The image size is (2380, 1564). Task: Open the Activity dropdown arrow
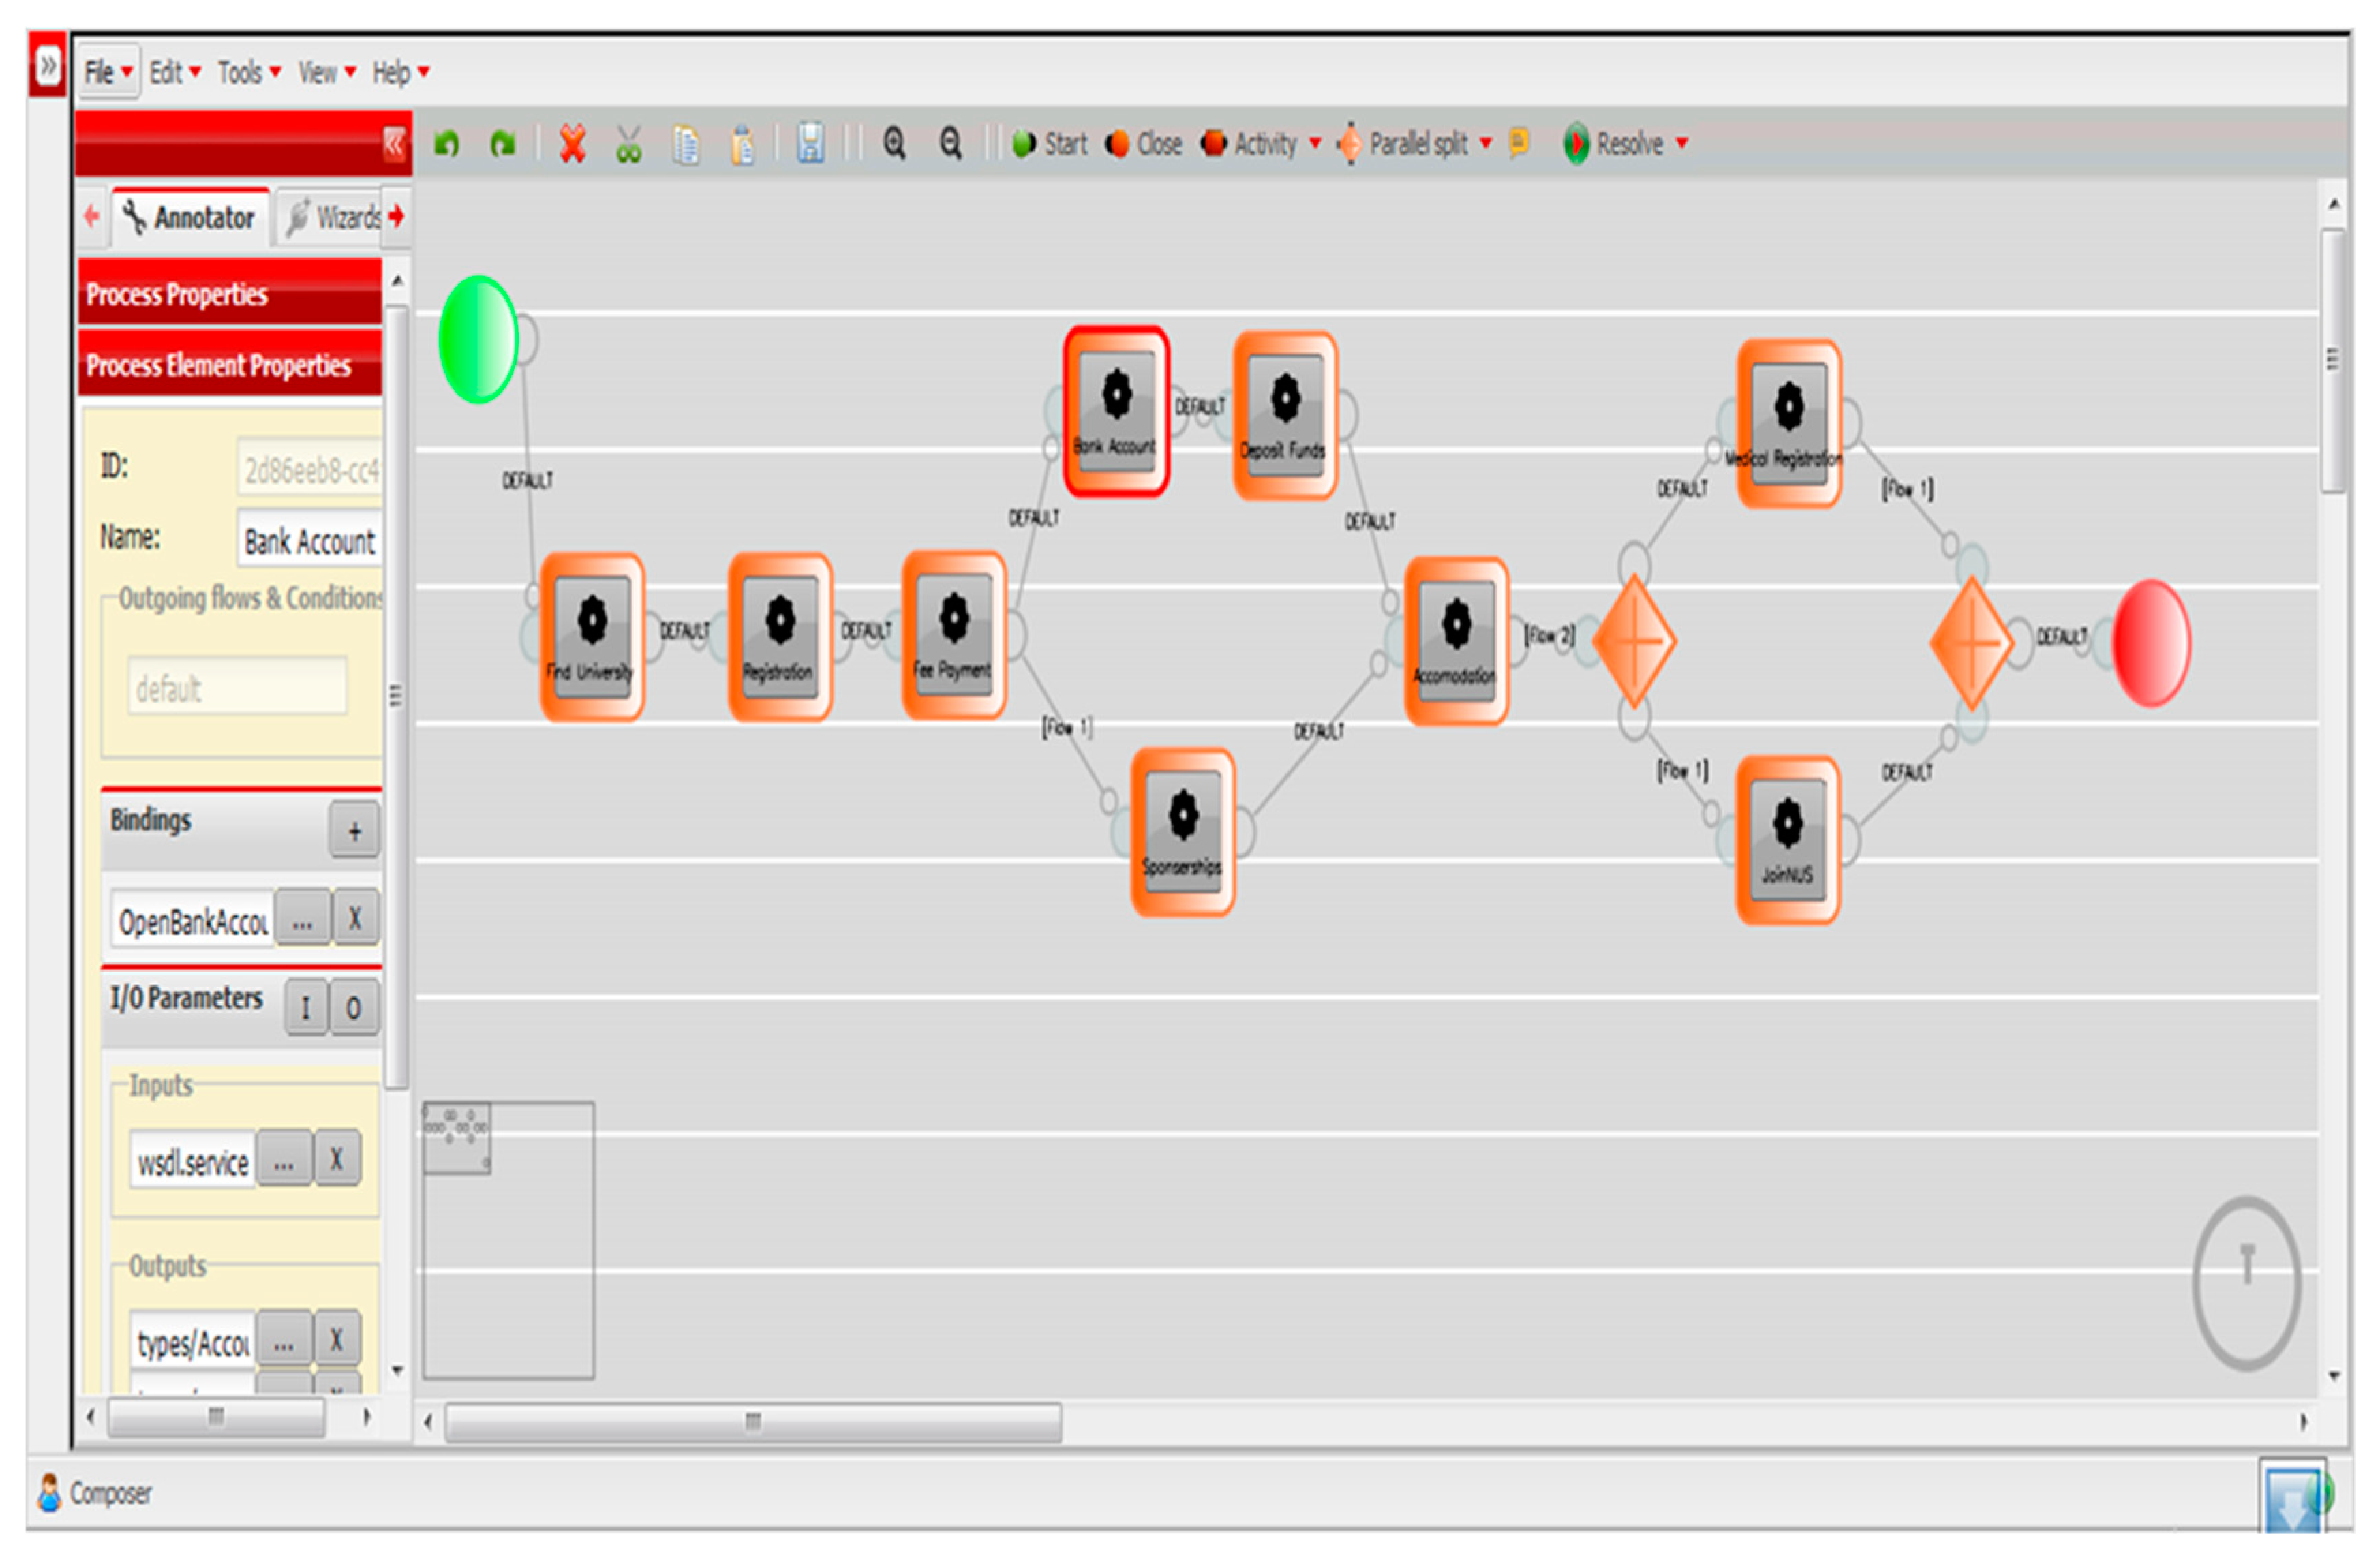point(1315,144)
